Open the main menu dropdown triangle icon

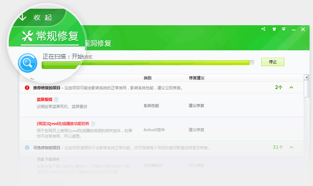[x=283, y=29]
